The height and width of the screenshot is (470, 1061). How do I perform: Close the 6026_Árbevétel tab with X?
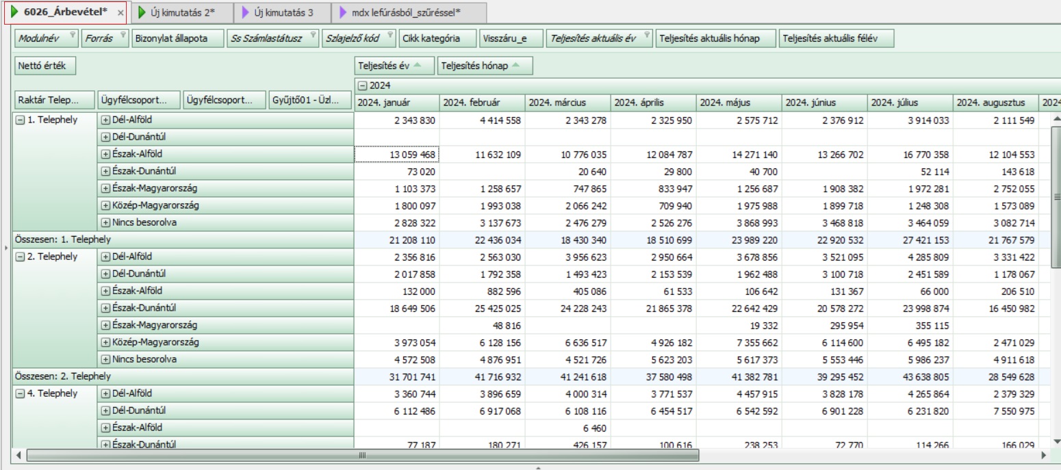pyautogui.click(x=120, y=13)
